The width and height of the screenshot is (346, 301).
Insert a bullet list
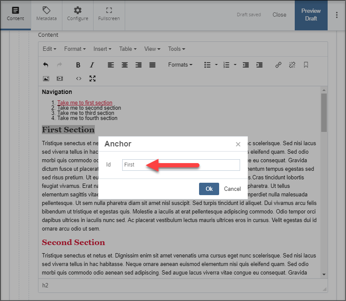point(208,65)
